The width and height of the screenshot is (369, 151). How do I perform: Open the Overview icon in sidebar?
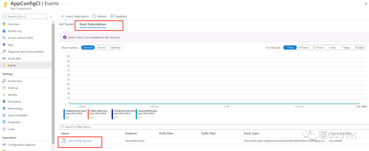pyautogui.click(x=4, y=24)
